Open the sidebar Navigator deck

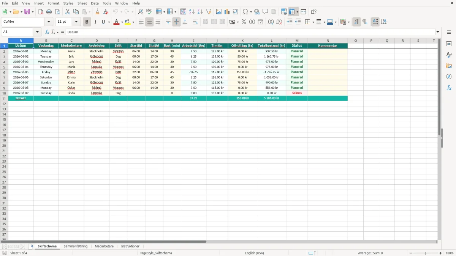coord(449,77)
